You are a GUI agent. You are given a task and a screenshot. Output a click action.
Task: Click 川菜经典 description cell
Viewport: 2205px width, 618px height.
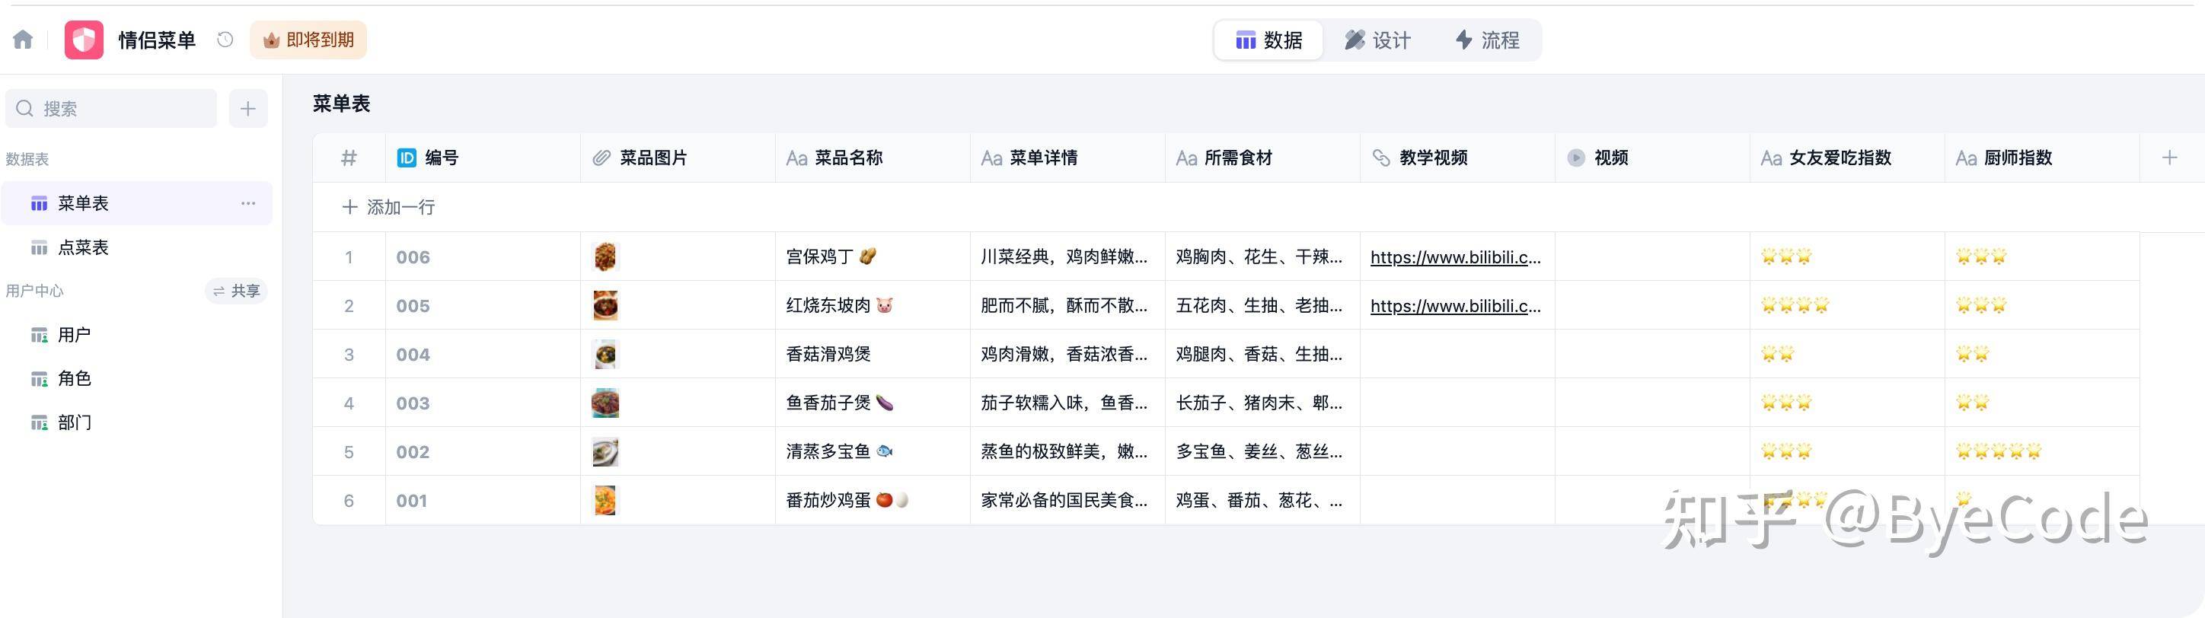click(1067, 256)
